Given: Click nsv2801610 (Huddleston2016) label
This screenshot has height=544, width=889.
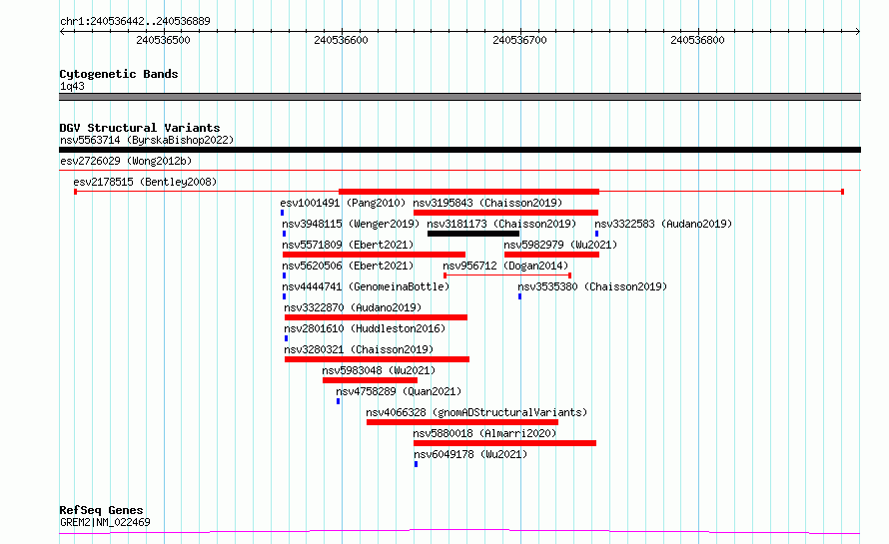Looking at the screenshot, I should pyautogui.click(x=365, y=328).
